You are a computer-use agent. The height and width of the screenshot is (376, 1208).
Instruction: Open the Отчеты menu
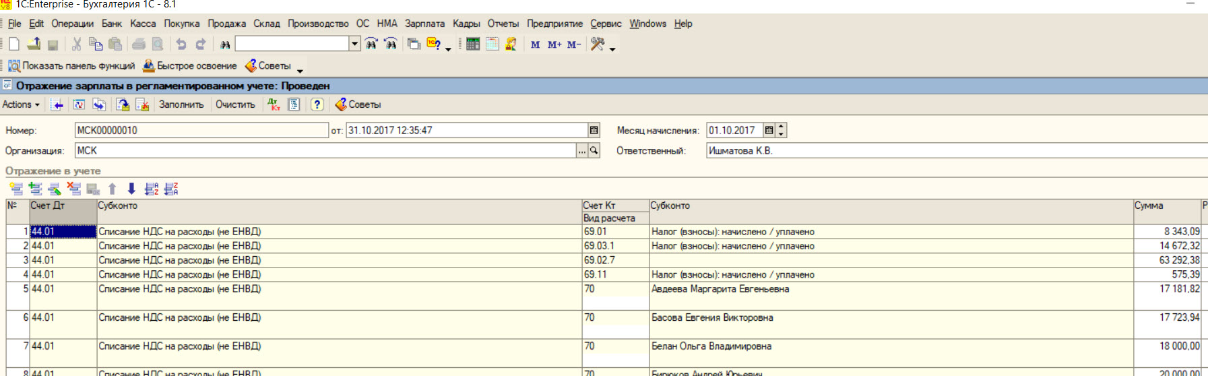[503, 24]
